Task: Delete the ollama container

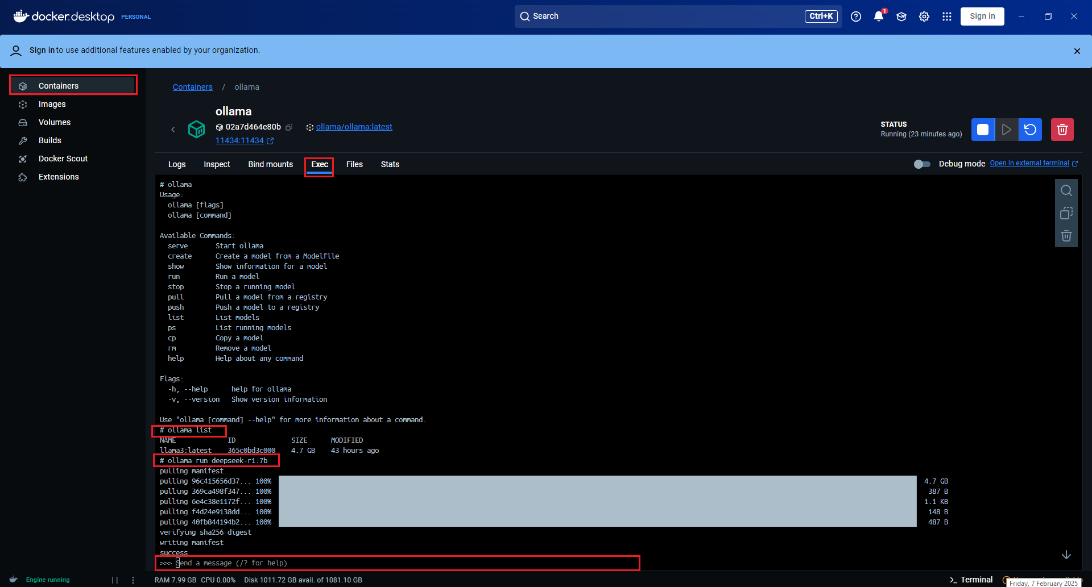Action: pos(1061,129)
